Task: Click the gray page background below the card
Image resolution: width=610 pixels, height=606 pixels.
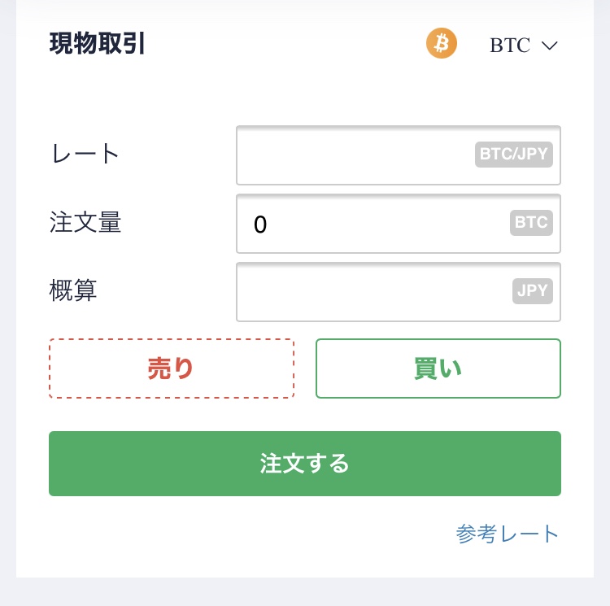Action: pos(305,592)
